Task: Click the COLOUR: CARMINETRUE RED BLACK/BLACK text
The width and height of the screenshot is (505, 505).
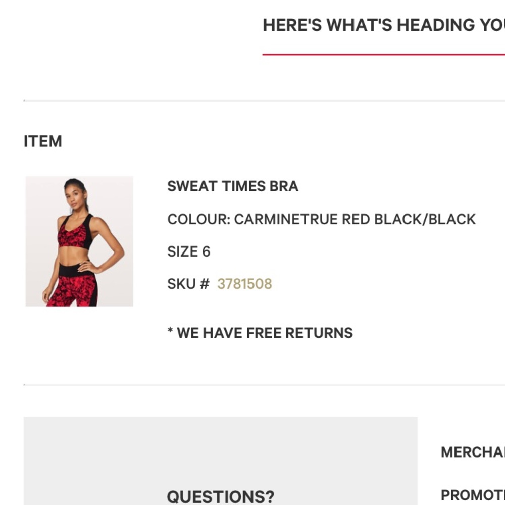Action: [x=321, y=219]
